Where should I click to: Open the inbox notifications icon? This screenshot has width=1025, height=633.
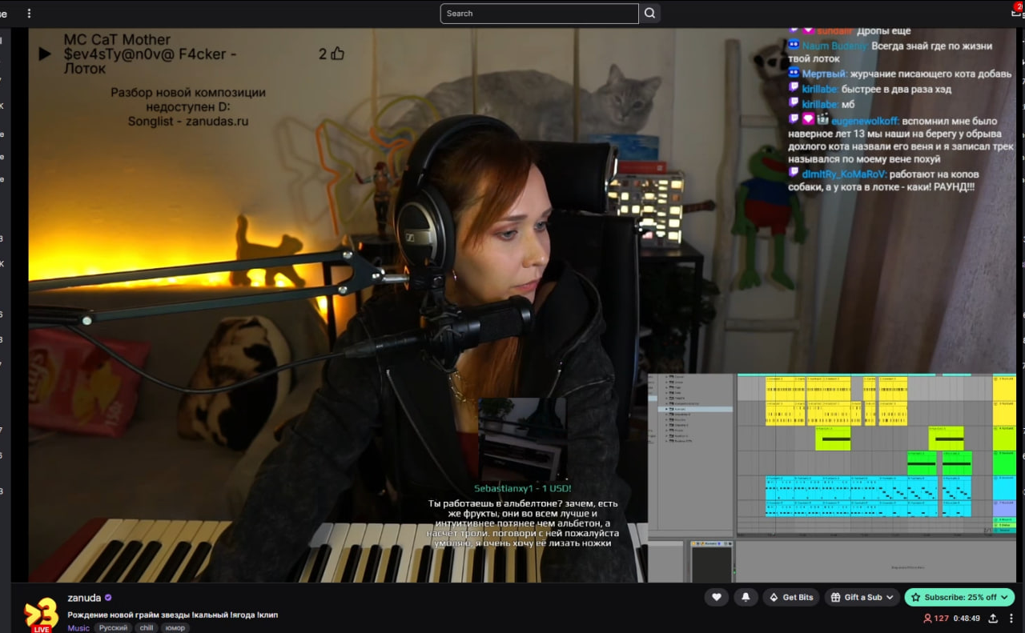point(1016,12)
